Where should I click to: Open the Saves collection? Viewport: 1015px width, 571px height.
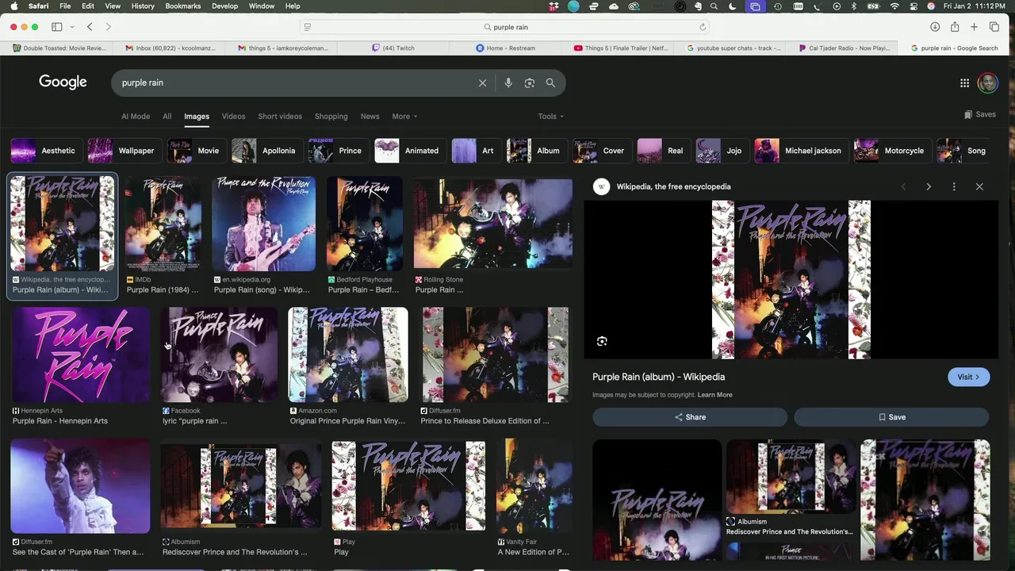coord(980,114)
